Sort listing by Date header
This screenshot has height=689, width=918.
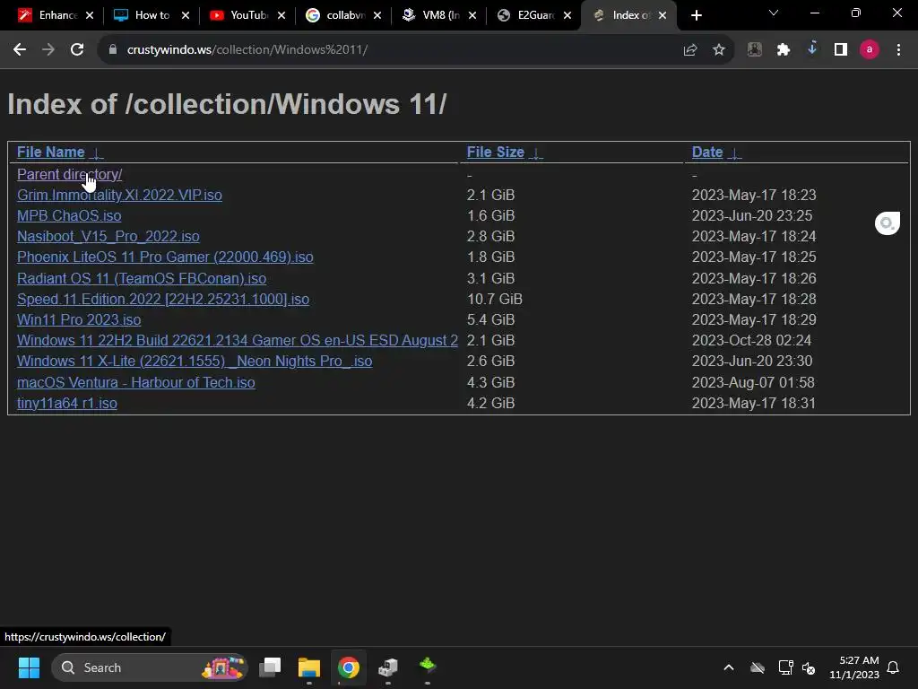pos(707,153)
